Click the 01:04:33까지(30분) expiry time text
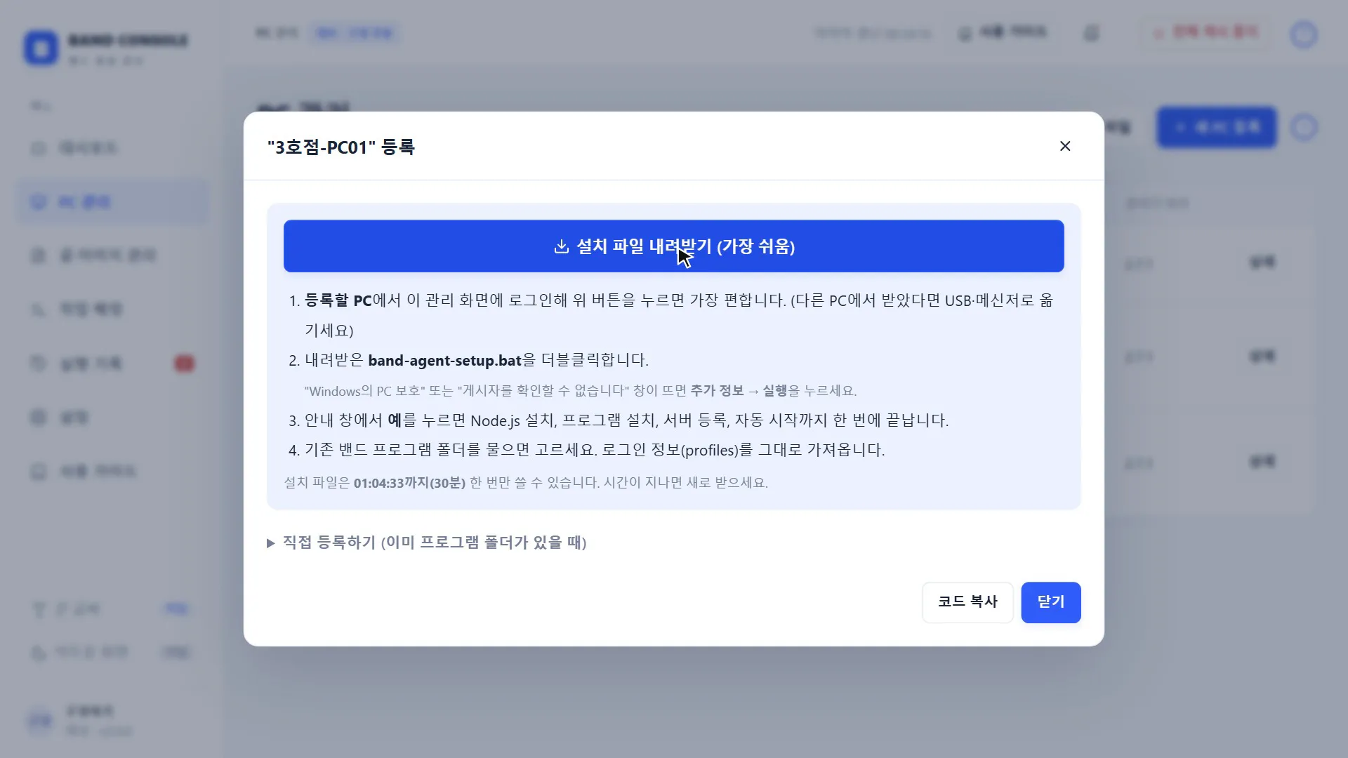This screenshot has height=758, width=1348. [x=409, y=483]
